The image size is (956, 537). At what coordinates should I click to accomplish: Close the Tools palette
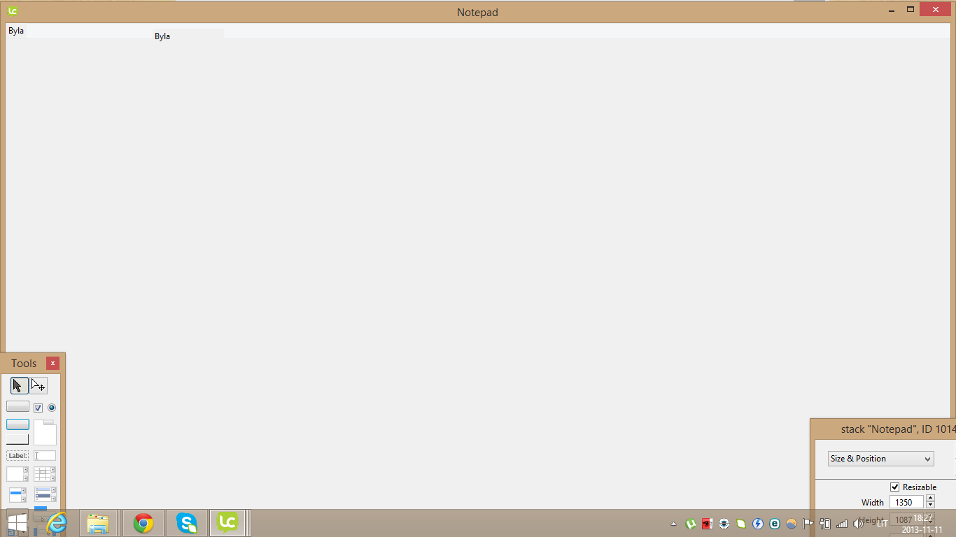point(52,364)
